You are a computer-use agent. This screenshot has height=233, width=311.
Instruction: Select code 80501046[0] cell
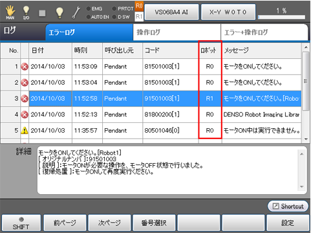point(171,131)
